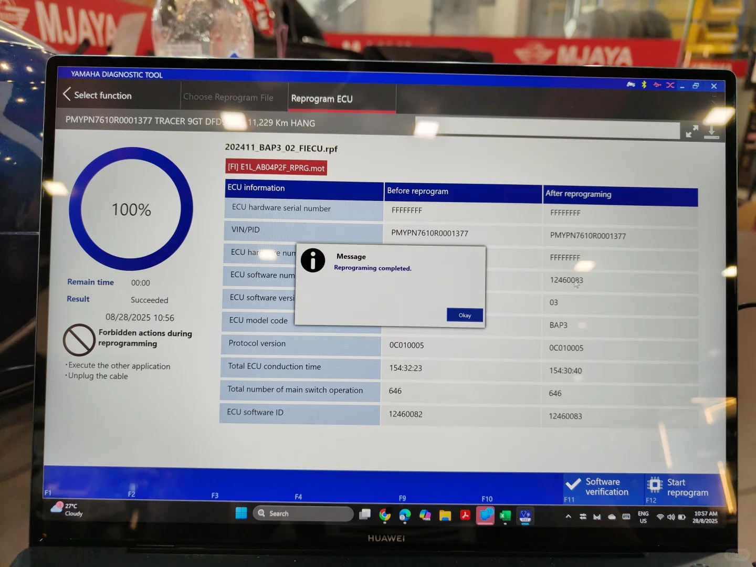Viewport: 756px width, 567px height.
Task: Open the clock showing 10:57 AM
Action: 705,517
